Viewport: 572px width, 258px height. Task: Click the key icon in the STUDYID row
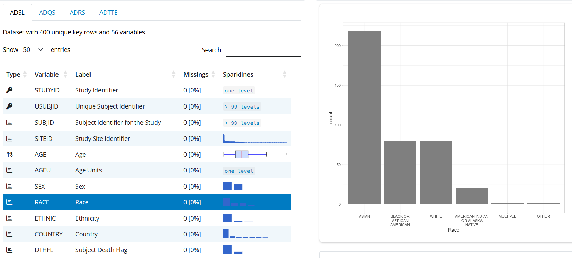click(x=9, y=90)
